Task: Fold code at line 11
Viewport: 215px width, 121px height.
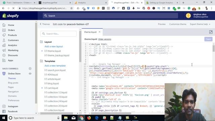Action: pos(87,66)
